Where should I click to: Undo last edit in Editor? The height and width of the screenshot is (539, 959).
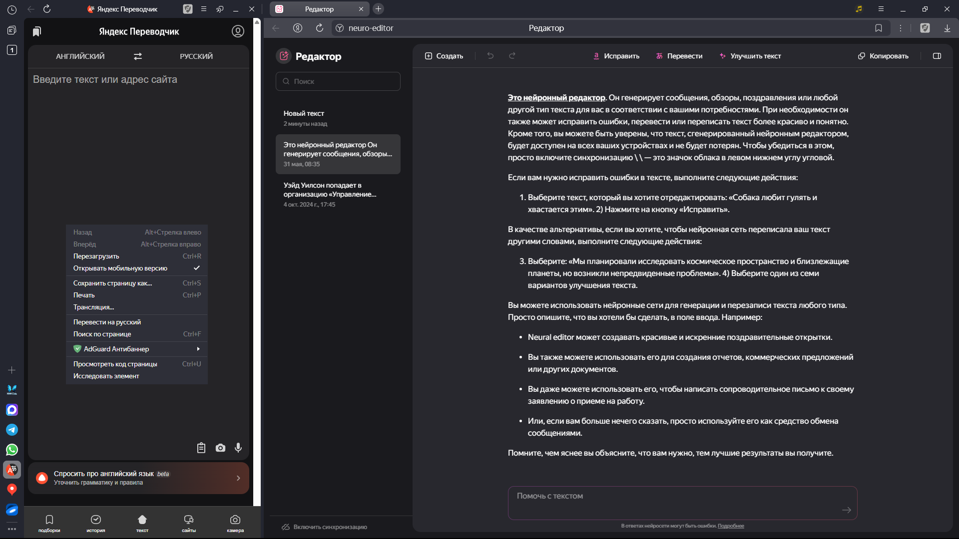click(490, 56)
